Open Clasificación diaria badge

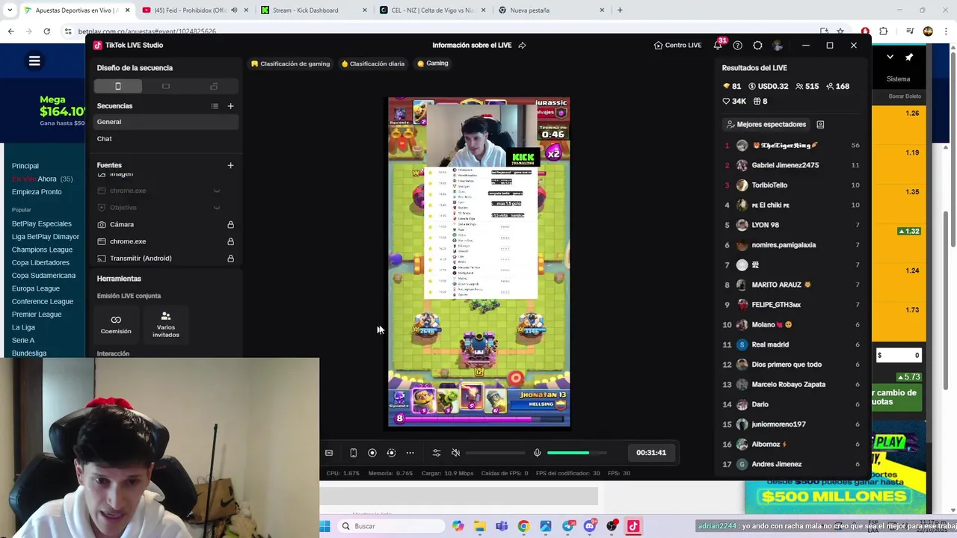tap(372, 64)
